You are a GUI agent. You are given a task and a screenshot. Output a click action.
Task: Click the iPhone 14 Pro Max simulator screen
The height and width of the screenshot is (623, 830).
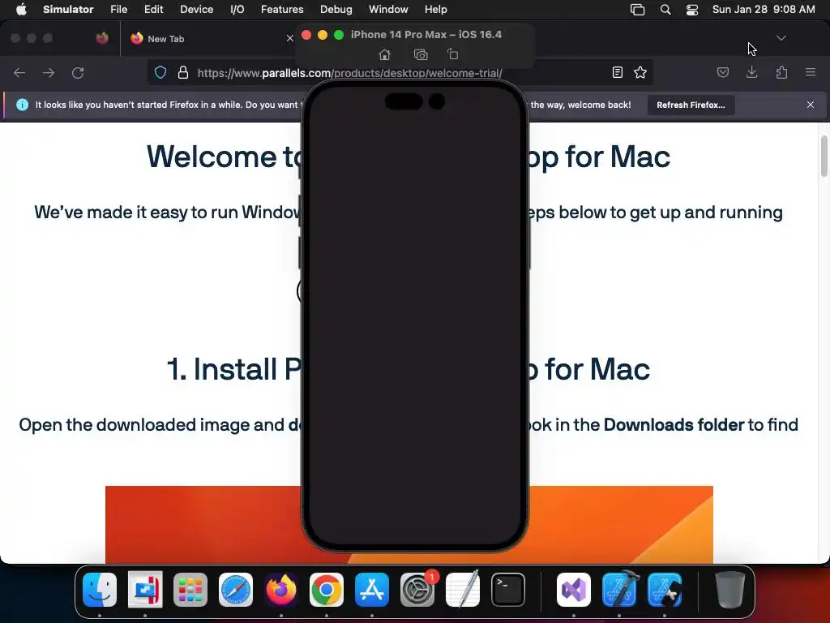point(415,316)
